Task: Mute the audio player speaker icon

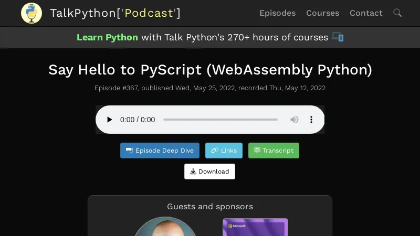Action: (x=294, y=120)
